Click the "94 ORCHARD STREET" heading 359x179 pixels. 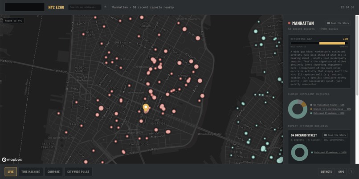(x=304, y=135)
